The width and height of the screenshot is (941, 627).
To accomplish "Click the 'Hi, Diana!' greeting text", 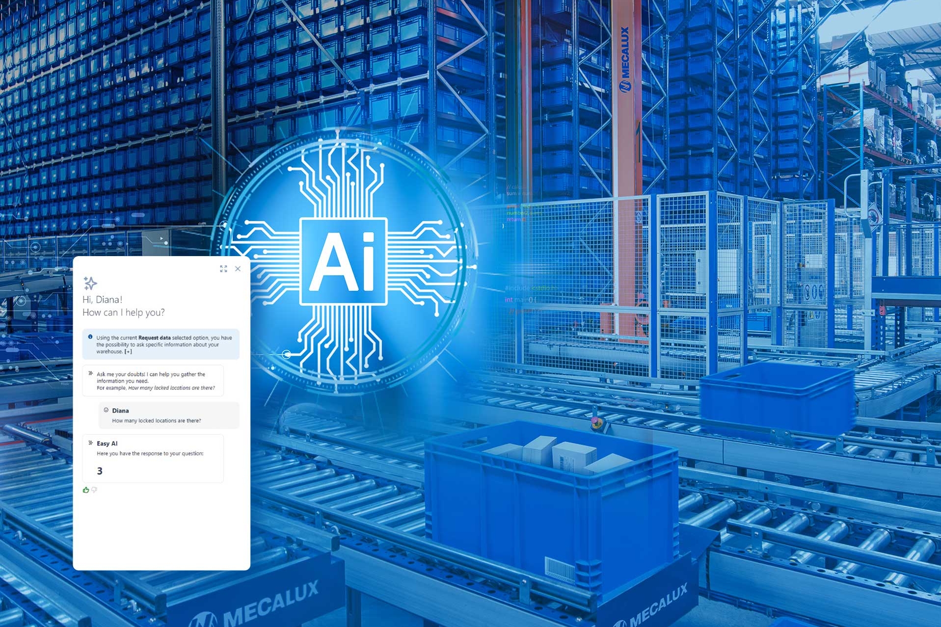I will 102,299.
